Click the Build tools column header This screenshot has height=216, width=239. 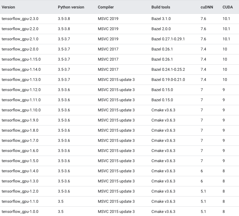coord(161,7)
